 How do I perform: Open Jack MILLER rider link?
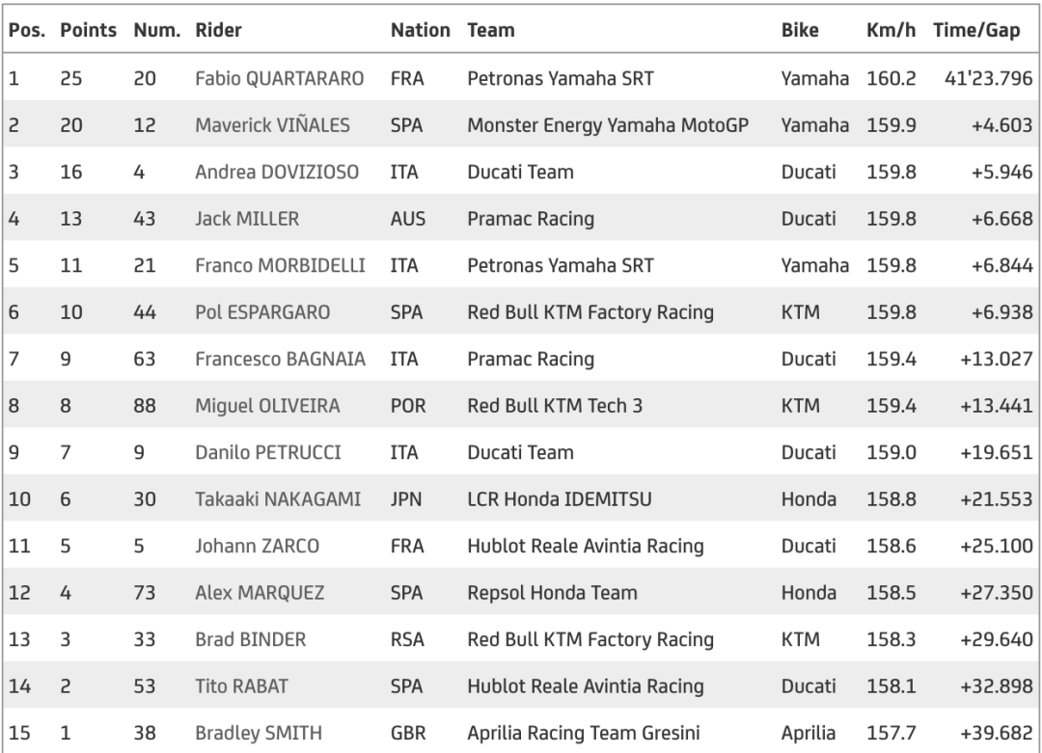click(247, 219)
